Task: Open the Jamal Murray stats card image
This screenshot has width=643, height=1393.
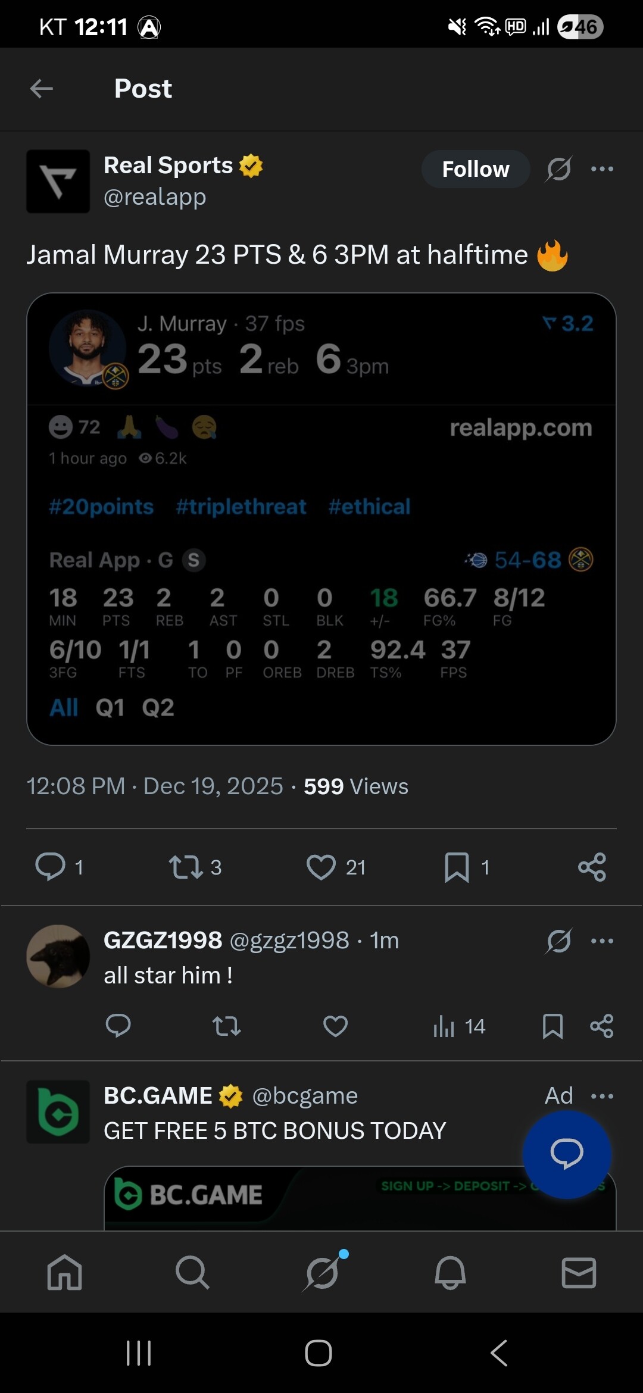Action: (x=321, y=518)
